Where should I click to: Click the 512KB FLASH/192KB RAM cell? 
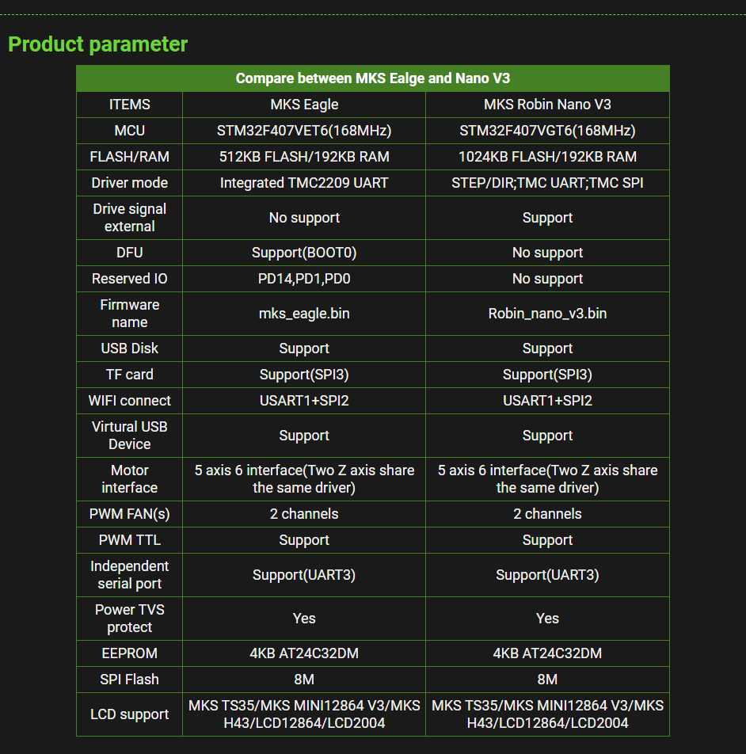coord(304,157)
